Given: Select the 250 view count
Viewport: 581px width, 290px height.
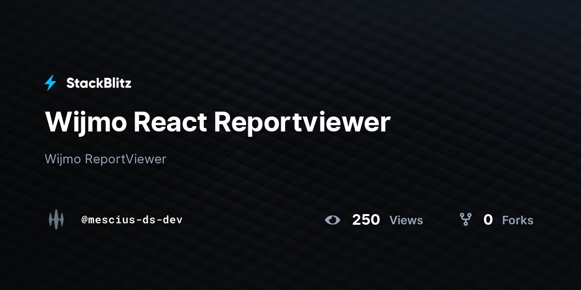Looking at the screenshot, I should click(366, 220).
